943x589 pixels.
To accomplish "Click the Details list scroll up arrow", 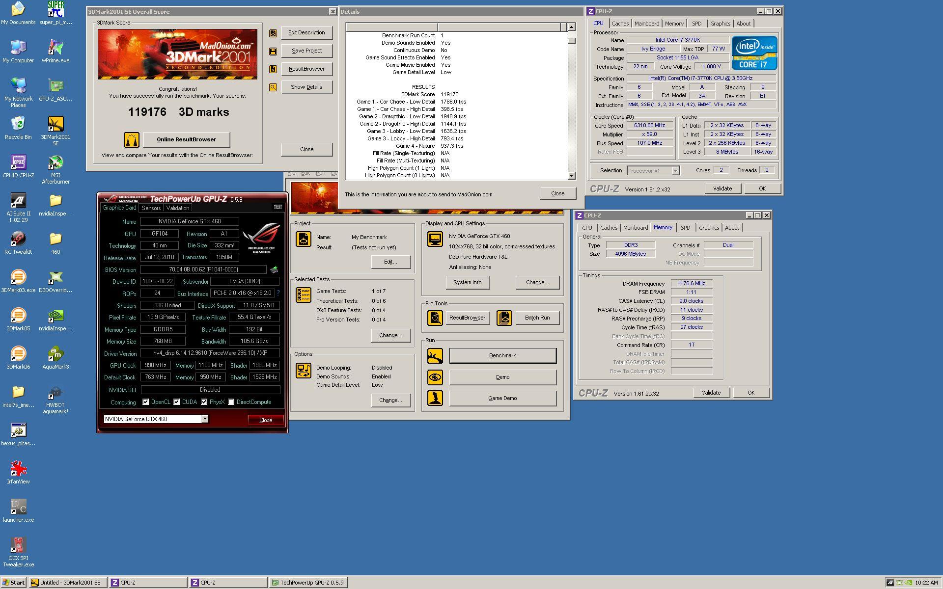I will point(571,27).
